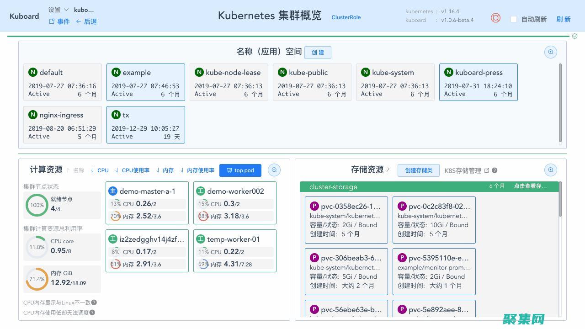The height and width of the screenshot is (329, 585).
Task: Click the help icon beside K8S存储管理
Action: tap(495, 170)
